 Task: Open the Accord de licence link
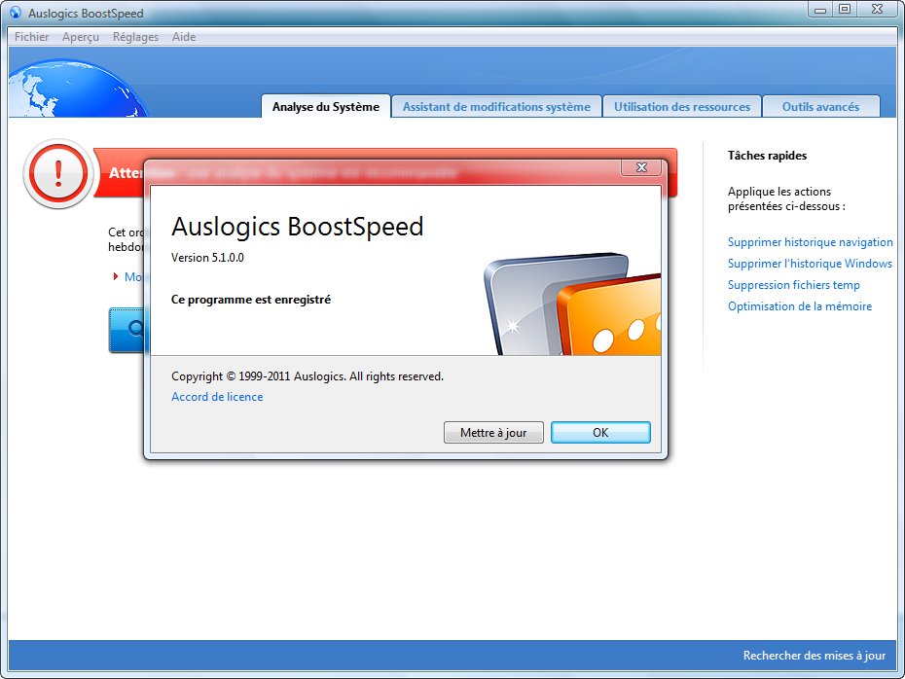click(217, 397)
